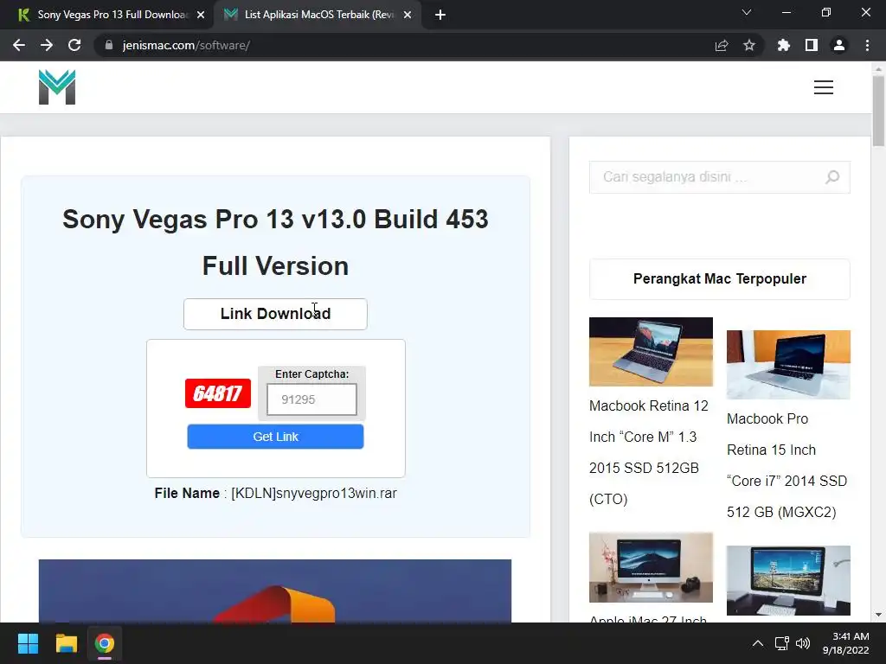Viewport: 886px width, 664px height.
Task: Click the Chrome taskbar icon
Action: pos(104,643)
